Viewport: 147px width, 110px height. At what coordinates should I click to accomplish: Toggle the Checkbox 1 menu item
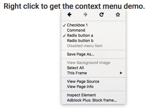93,25
